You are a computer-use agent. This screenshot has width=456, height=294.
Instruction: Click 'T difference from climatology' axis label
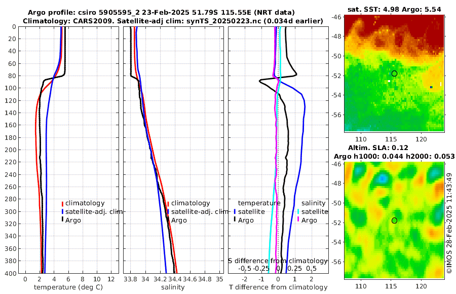click(x=278, y=287)
